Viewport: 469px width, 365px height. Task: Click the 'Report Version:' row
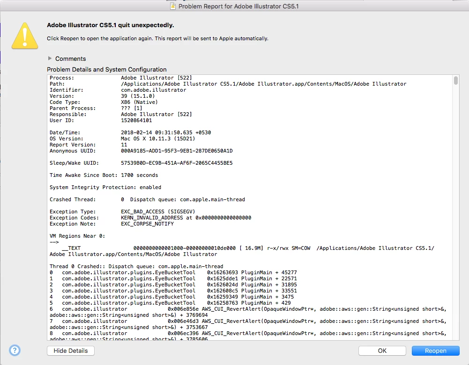pos(88,145)
